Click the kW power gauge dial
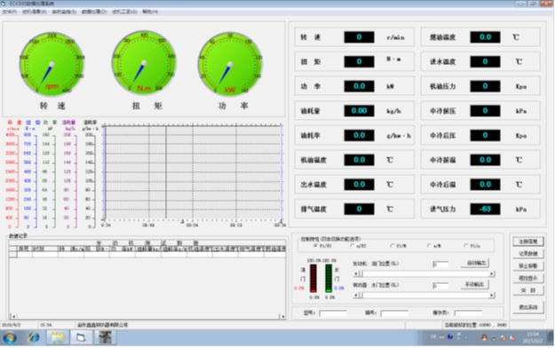 [230, 64]
